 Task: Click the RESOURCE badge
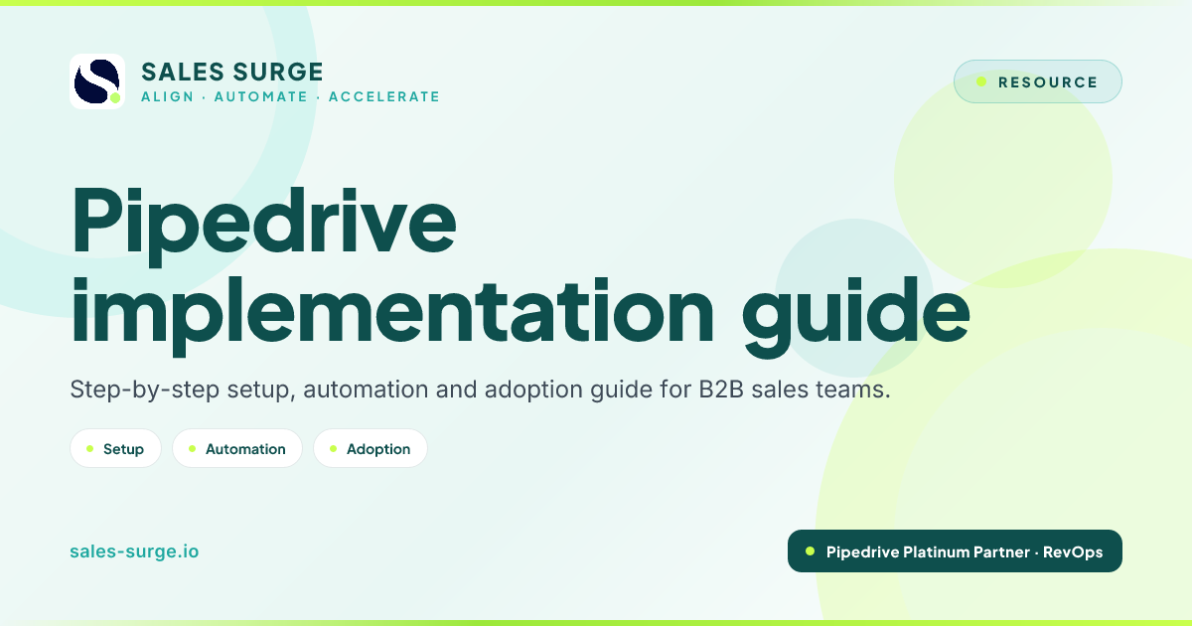pos(1038,81)
